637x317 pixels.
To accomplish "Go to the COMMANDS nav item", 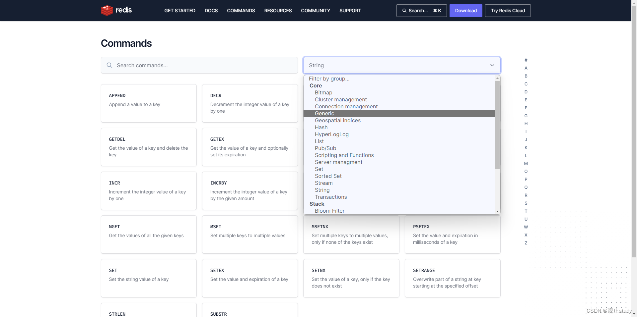I will pyautogui.click(x=241, y=11).
